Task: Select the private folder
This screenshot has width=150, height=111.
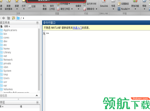Action: (7, 63)
